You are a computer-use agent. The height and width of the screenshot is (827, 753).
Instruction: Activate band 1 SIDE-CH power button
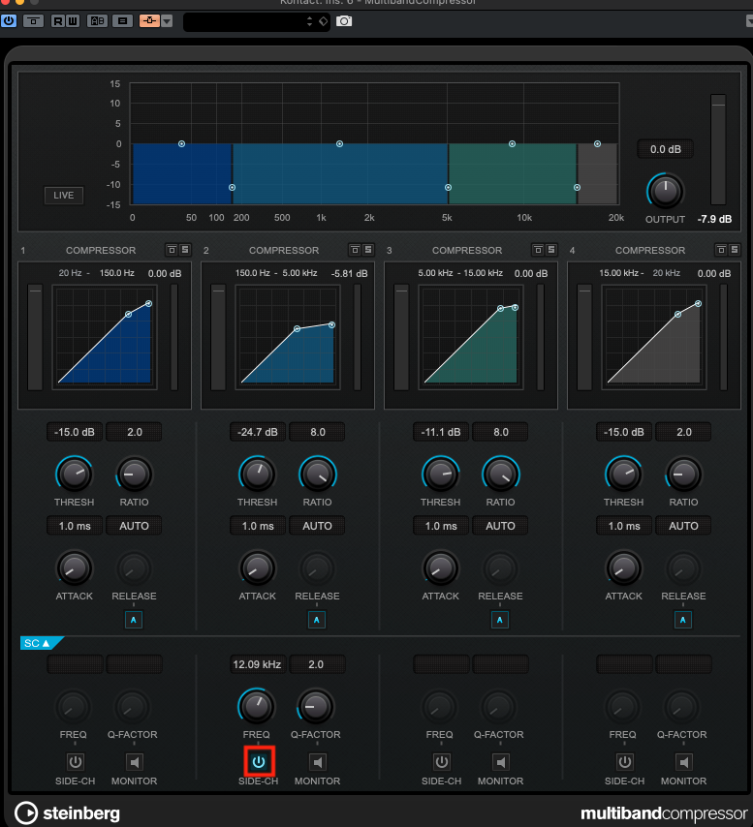coord(75,762)
